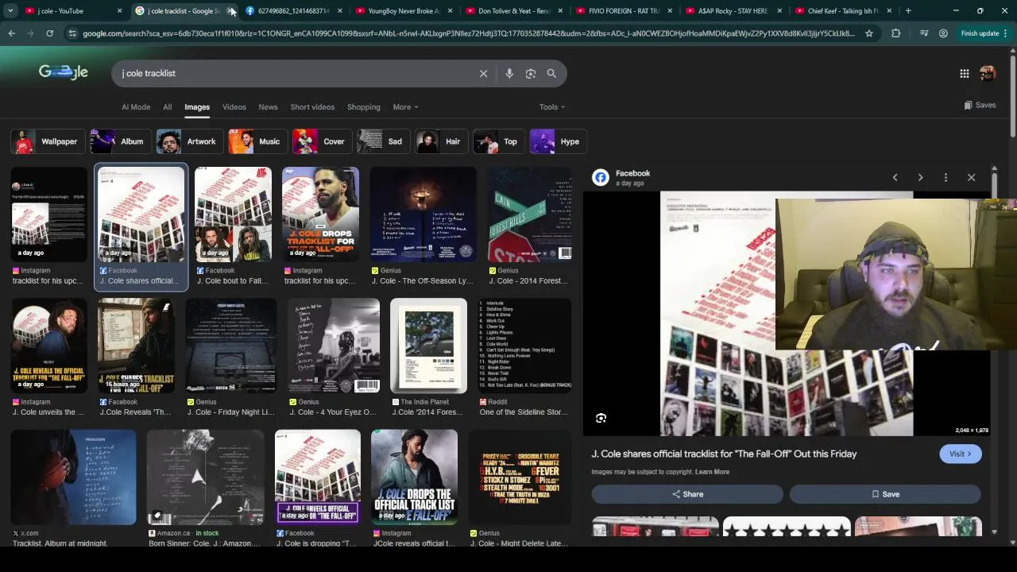Viewport: 1017px width, 572px height.
Task: Open the Google apps grid
Action: point(964,73)
